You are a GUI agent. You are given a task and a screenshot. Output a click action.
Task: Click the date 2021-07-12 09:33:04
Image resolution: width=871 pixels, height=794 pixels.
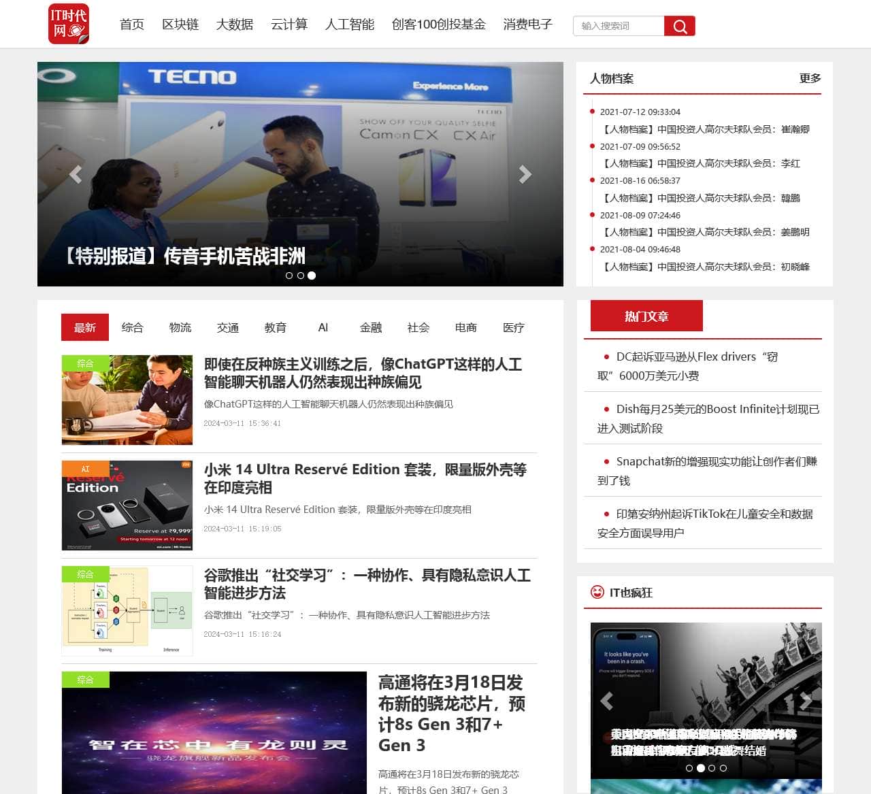click(640, 112)
